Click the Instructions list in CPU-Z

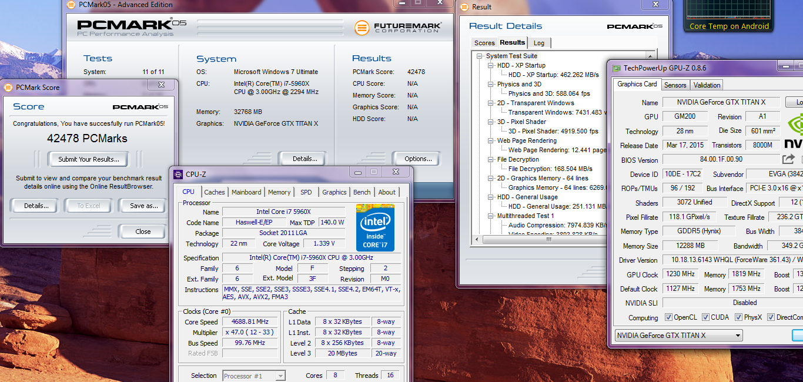312,293
